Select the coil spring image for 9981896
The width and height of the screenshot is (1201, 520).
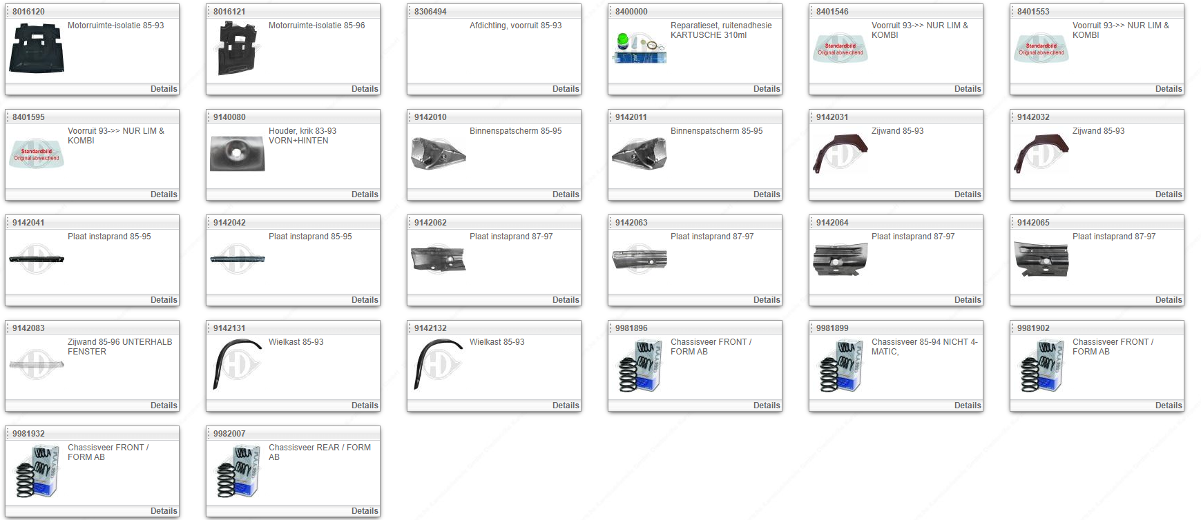coord(640,366)
